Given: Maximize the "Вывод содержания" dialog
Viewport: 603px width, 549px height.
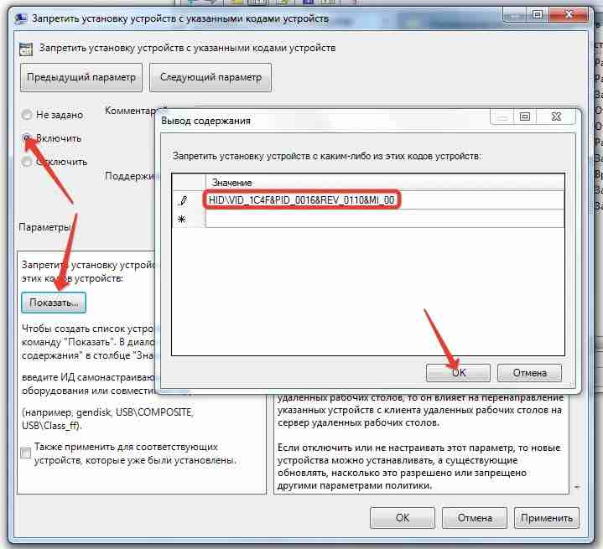Looking at the screenshot, I should (525, 117).
